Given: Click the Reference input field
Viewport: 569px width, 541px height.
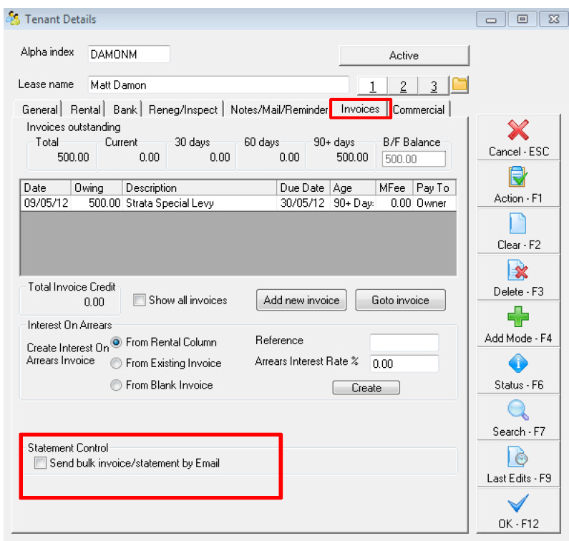Looking at the screenshot, I should tap(404, 342).
